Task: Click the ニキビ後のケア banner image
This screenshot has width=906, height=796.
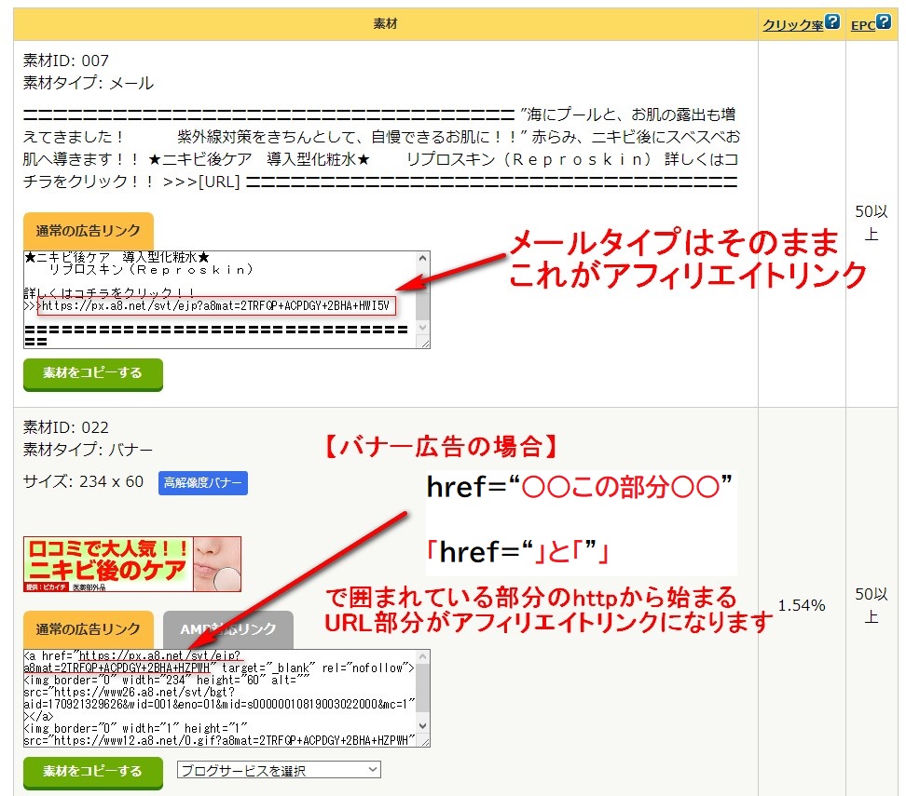Action: (x=132, y=564)
